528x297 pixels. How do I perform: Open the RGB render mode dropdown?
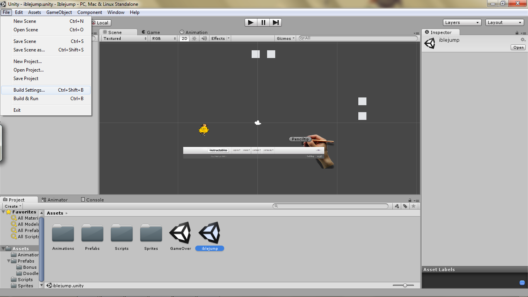164,38
